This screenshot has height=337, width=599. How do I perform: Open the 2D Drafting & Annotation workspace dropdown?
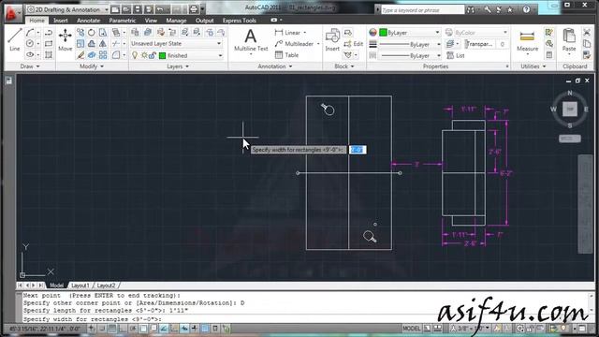pos(67,9)
